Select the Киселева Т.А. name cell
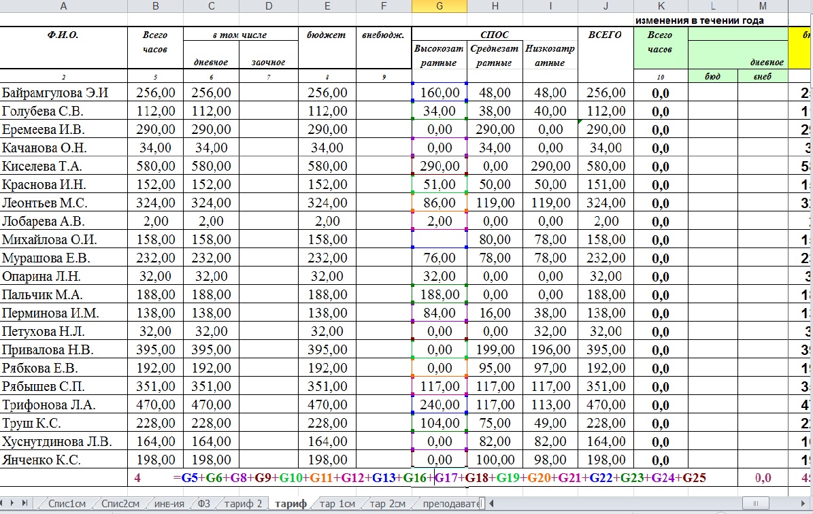Viewport: 813px width, 514px height. [x=63, y=166]
